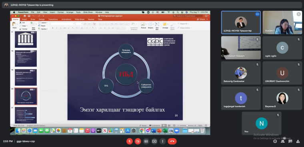Click the Cut scissors icon
The image size is (304, 147).
point(20,23)
